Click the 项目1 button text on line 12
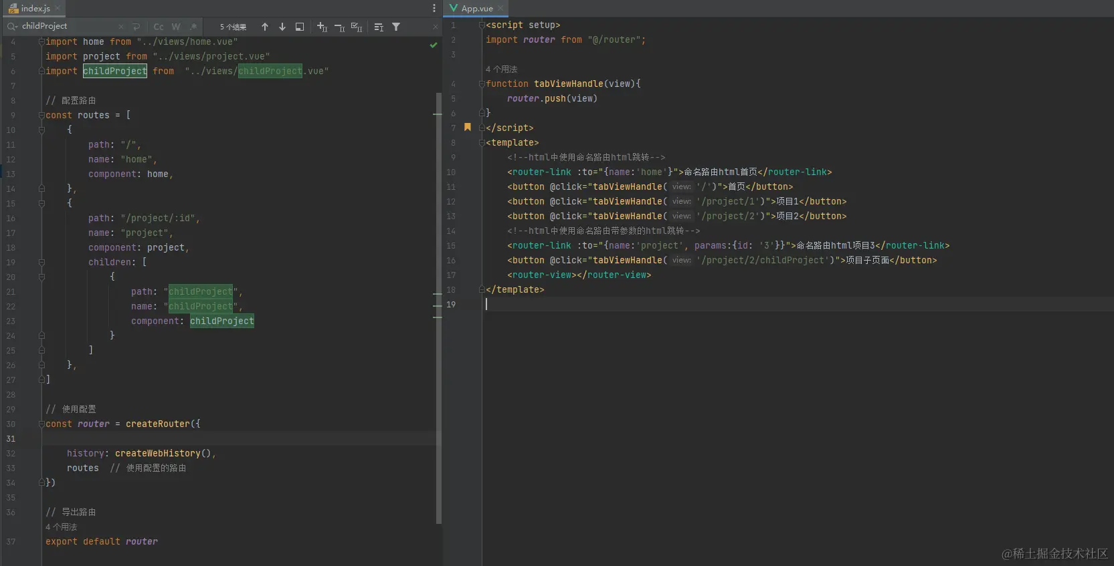The height and width of the screenshot is (566, 1114). (787, 201)
